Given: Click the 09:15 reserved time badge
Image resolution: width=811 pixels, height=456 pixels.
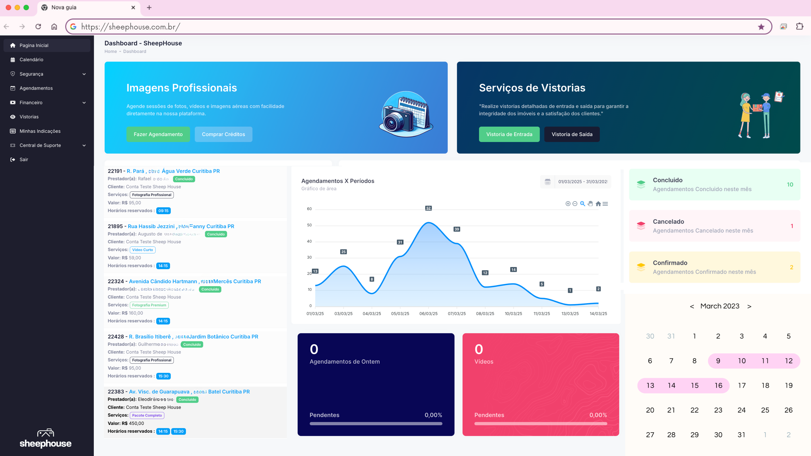Looking at the screenshot, I should [163, 211].
